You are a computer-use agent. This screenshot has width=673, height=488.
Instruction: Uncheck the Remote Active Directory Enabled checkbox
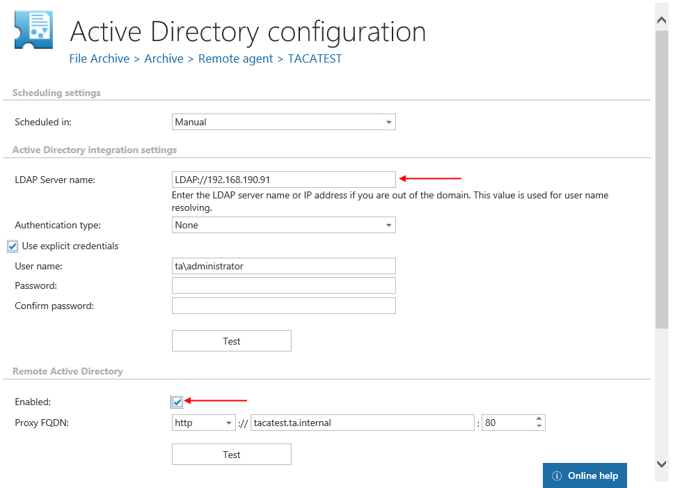click(177, 402)
